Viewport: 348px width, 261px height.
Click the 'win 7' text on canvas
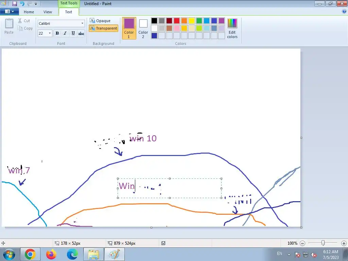(19, 171)
